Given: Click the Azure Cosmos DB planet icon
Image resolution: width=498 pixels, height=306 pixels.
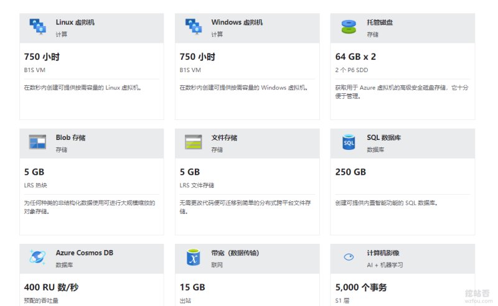Looking at the screenshot, I should 37,257.
